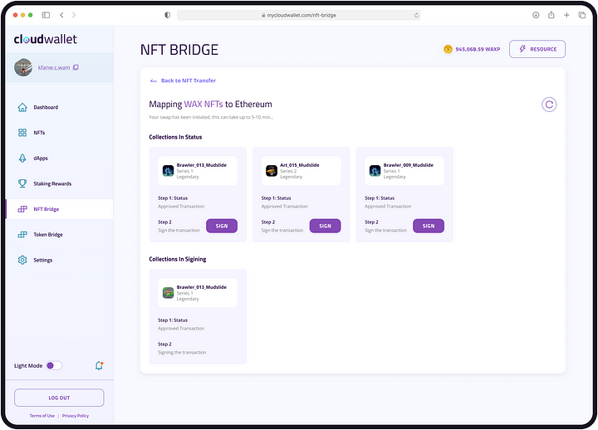Click the Collections In Status heading
This screenshot has height=430, width=598.
175,137
